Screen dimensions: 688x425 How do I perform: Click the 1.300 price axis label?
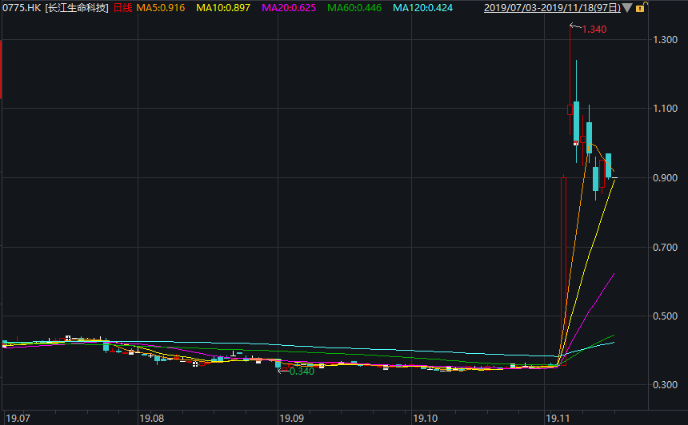[x=666, y=40]
